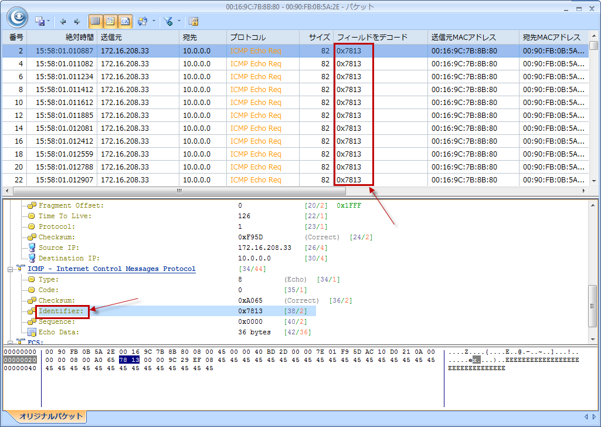Screen dimensions: 601x427
Task: Click the save packet icon
Action: [x=40, y=21]
